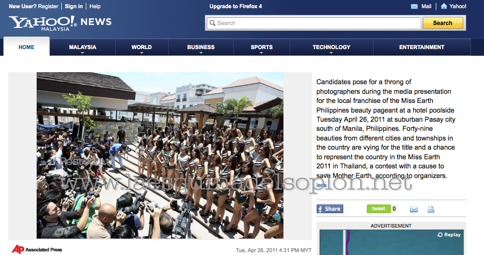Print the article using the printer icon
The width and height of the screenshot is (484, 255).
tap(430, 209)
